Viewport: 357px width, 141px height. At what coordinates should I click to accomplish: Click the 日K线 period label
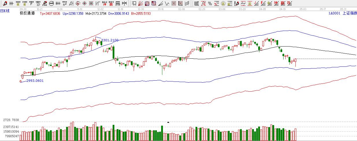[5, 11]
